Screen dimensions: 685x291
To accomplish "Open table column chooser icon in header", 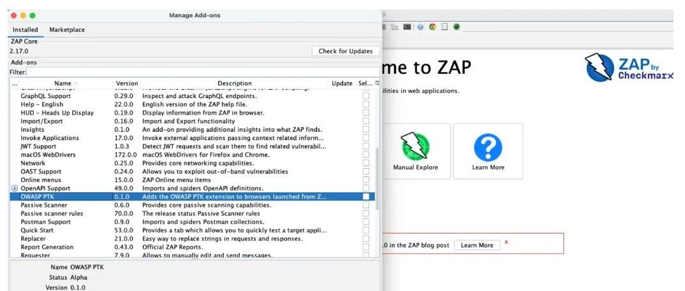I will (378, 83).
